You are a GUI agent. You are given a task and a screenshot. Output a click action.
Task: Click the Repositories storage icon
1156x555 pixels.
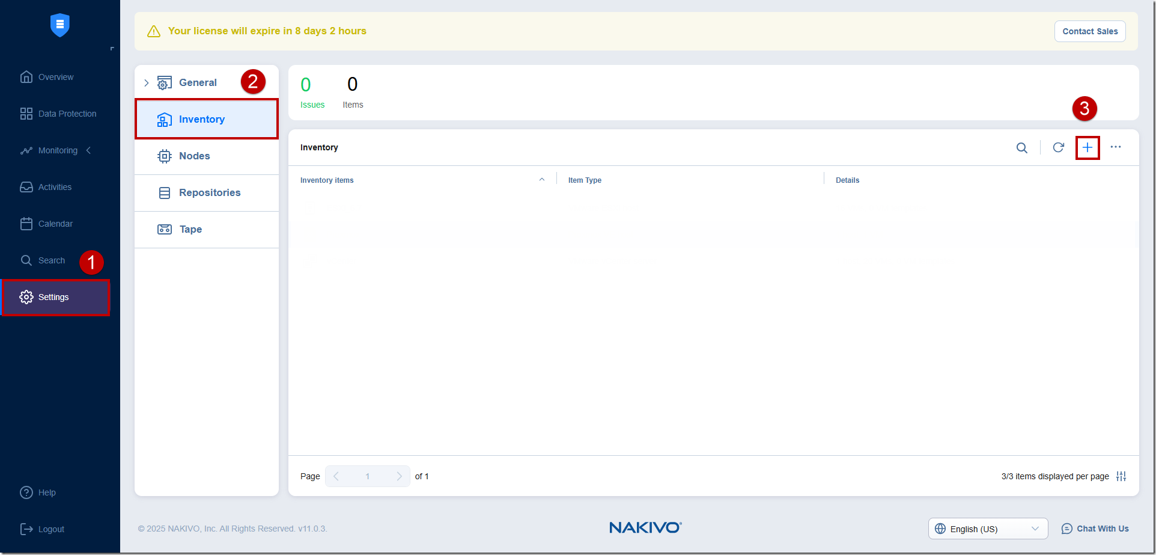click(164, 193)
